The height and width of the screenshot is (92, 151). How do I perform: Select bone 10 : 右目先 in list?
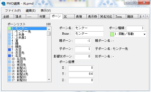[27, 59]
